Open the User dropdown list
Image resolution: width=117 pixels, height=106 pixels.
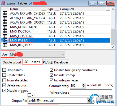click(63, 55)
